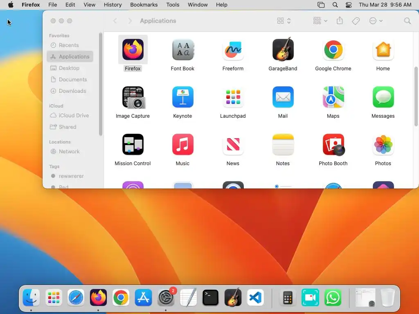This screenshot has width=419, height=314.
Task: Click the Stage Manager menu bar icon
Action: pyautogui.click(x=321, y=5)
